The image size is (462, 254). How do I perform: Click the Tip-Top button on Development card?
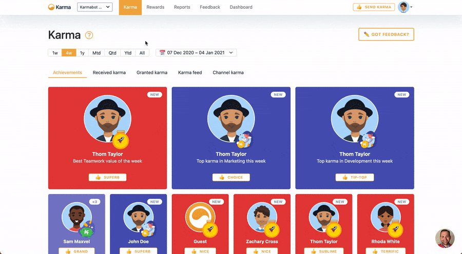coord(355,178)
